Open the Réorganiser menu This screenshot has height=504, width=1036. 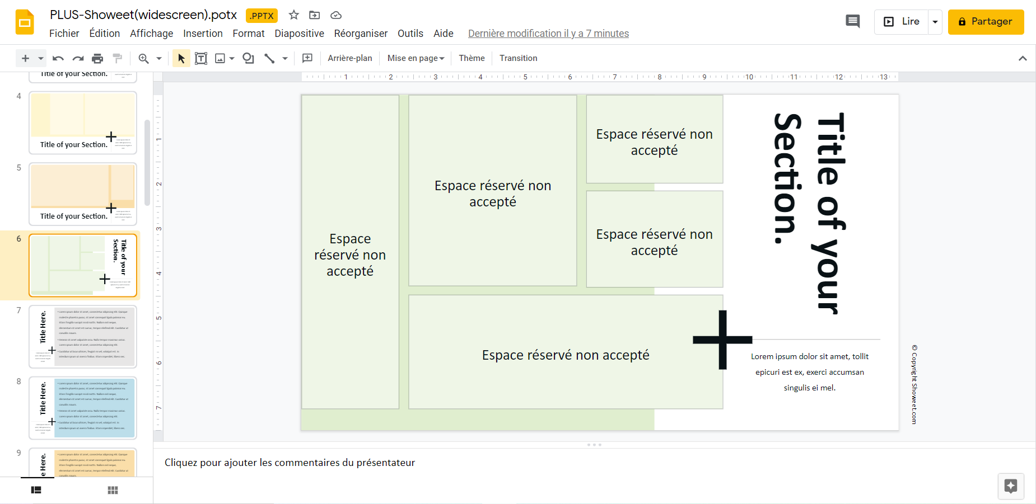[360, 34]
